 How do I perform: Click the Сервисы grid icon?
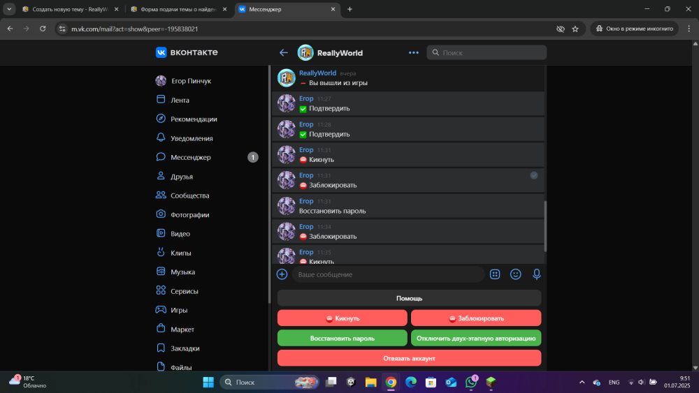161,290
